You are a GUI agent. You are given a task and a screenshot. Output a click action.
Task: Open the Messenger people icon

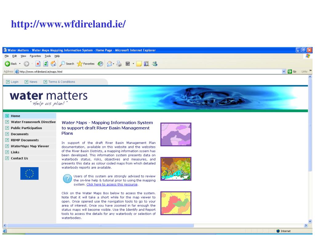[155, 64]
